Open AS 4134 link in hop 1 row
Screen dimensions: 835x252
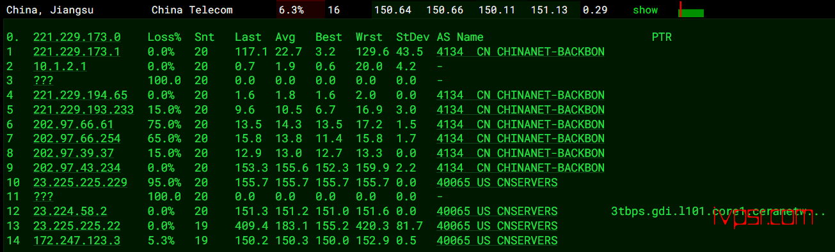point(520,52)
